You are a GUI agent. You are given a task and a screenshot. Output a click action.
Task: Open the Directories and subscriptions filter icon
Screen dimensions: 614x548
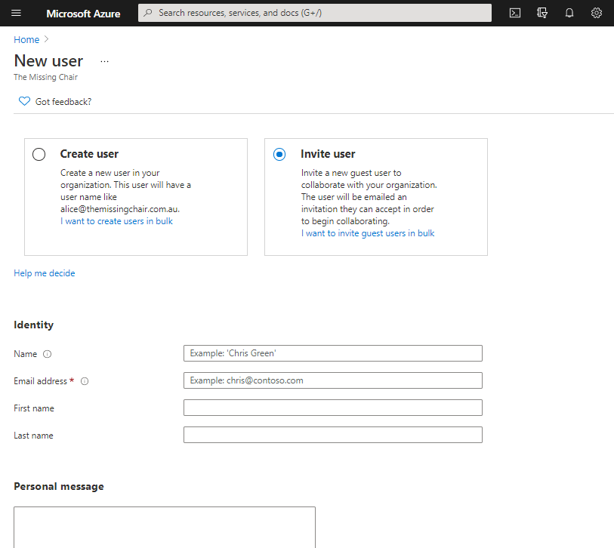[542, 13]
